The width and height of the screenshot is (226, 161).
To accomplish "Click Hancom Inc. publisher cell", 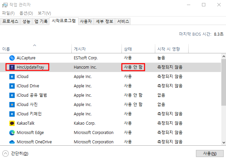I will (85, 67).
